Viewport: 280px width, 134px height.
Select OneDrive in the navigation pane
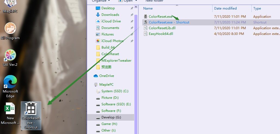(107, 76)
